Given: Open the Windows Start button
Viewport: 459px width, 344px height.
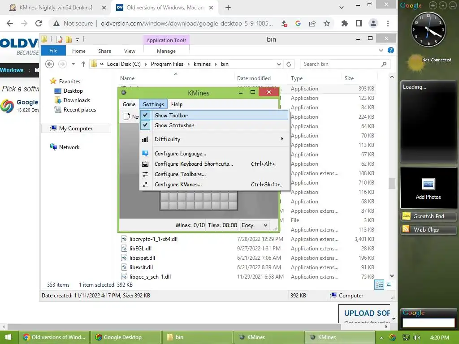Looking at the screenshot, I should [x=8, y=337].
